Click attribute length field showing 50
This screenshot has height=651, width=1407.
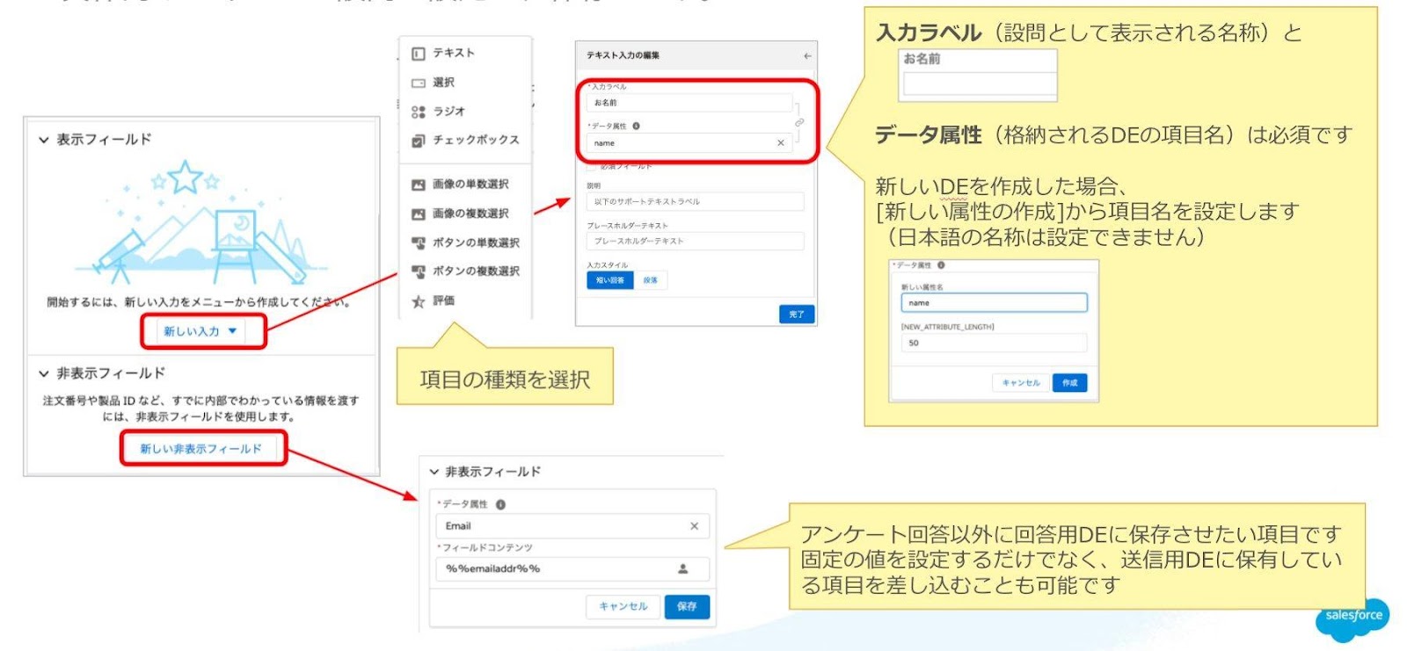(x=995, y=343)
